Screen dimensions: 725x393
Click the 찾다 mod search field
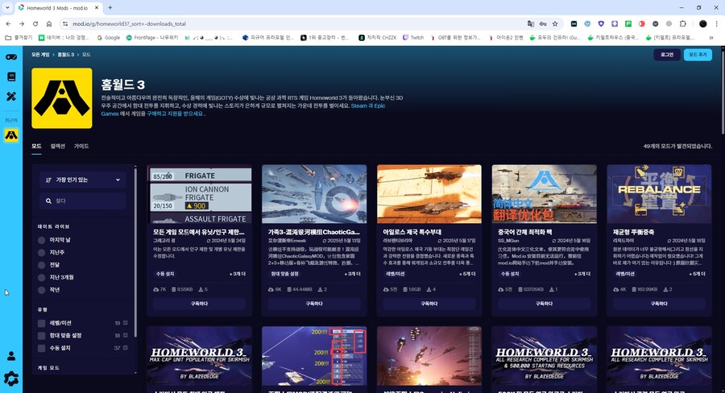83,201
